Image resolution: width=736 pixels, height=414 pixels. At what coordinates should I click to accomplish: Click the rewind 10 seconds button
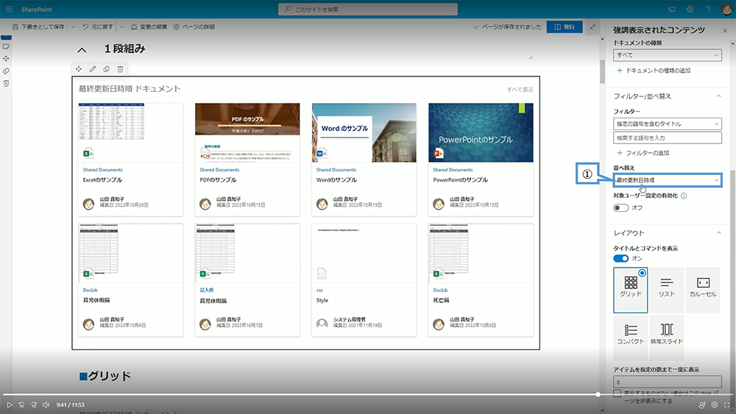21,404
